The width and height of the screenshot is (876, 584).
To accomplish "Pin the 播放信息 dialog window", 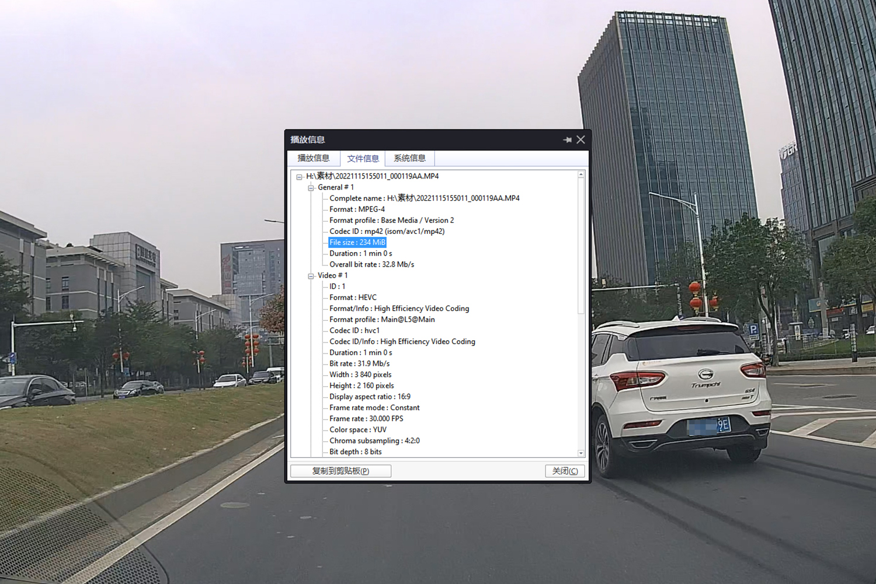I will pyautogui.click(x=567, y=140).
